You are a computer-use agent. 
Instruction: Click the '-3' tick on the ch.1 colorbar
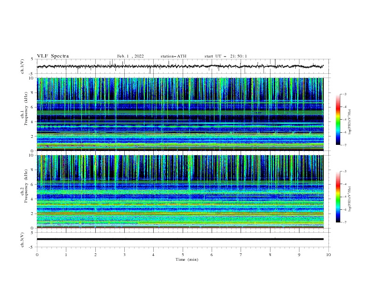tap(345, 94)
